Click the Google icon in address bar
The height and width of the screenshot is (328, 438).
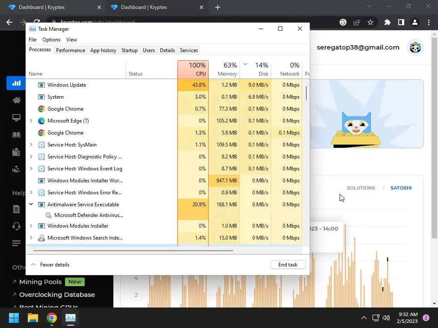tap(343, 22)
